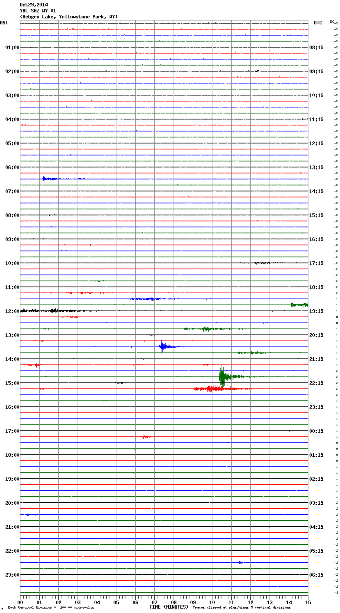Click the MST timezone header
340x613 pixels.
(x=4, y=23)
